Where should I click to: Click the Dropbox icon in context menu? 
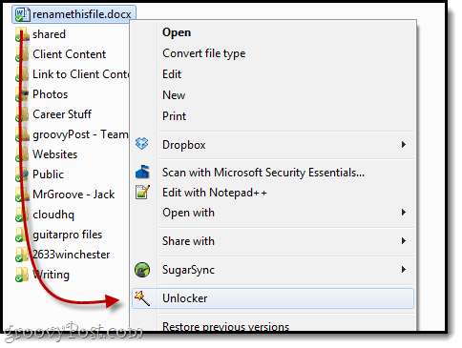tap(141, 143)
